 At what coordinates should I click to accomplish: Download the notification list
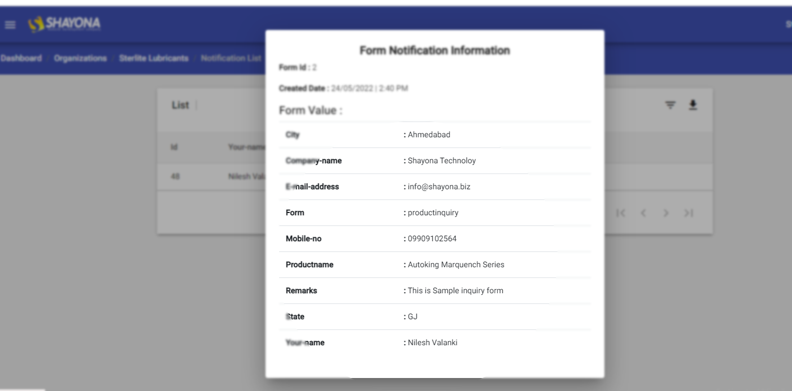693,105
